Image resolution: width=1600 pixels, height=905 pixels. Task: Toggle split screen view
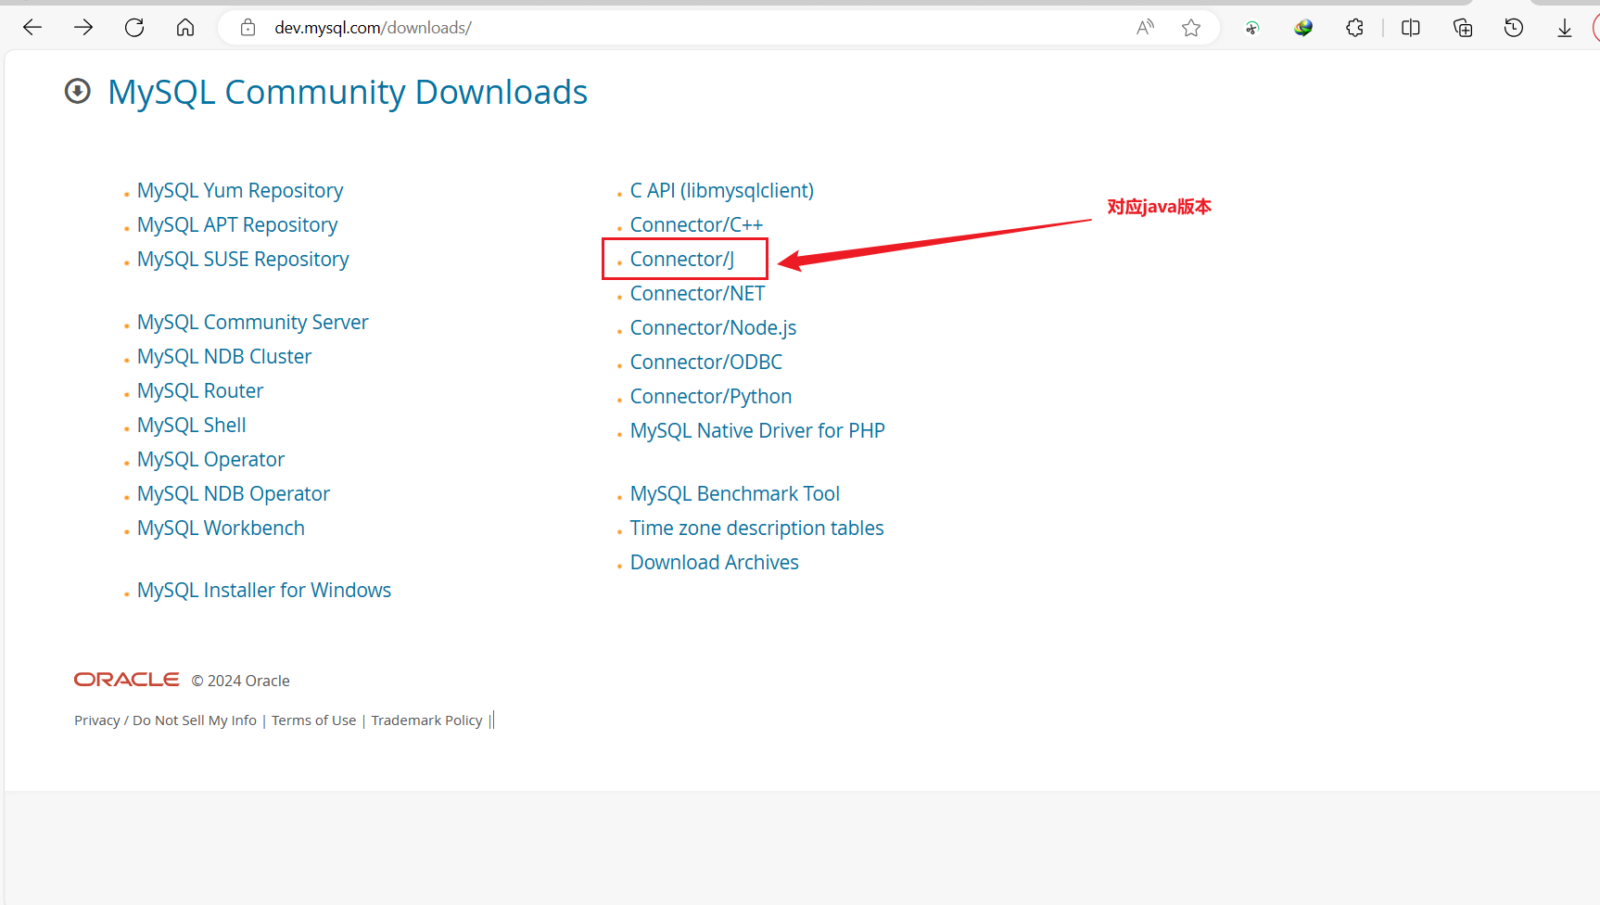1411,28
